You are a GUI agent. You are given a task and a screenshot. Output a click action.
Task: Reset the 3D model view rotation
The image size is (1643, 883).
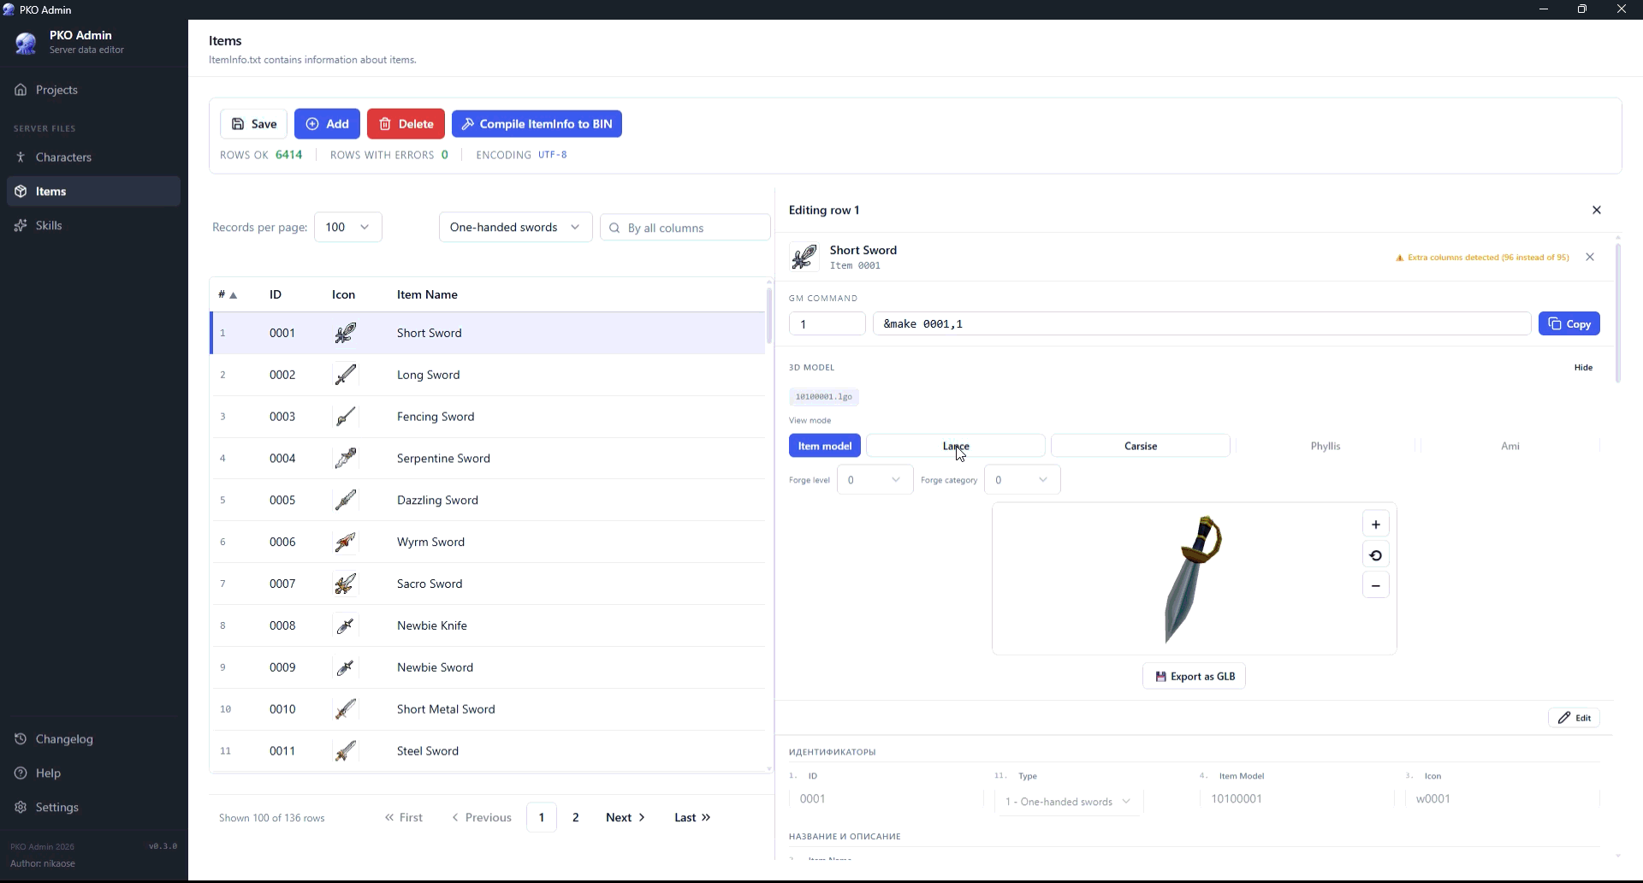[x=1375, y=555]
